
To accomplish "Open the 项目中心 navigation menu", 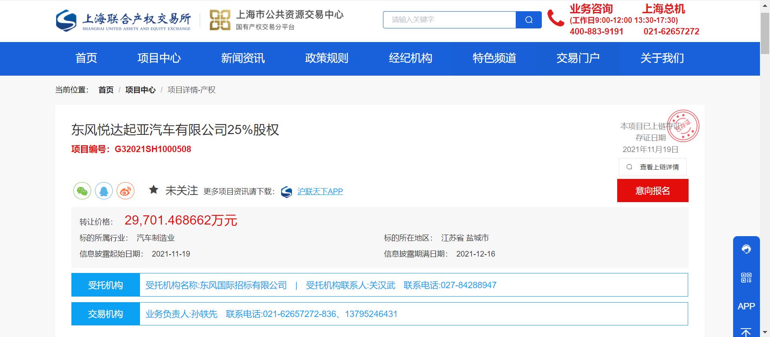I will (x=159, y=58).
